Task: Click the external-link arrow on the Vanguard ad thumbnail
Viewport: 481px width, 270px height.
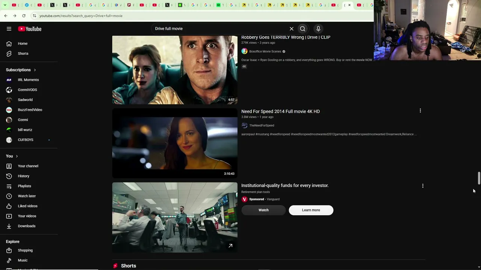Action: coord(230,246)
